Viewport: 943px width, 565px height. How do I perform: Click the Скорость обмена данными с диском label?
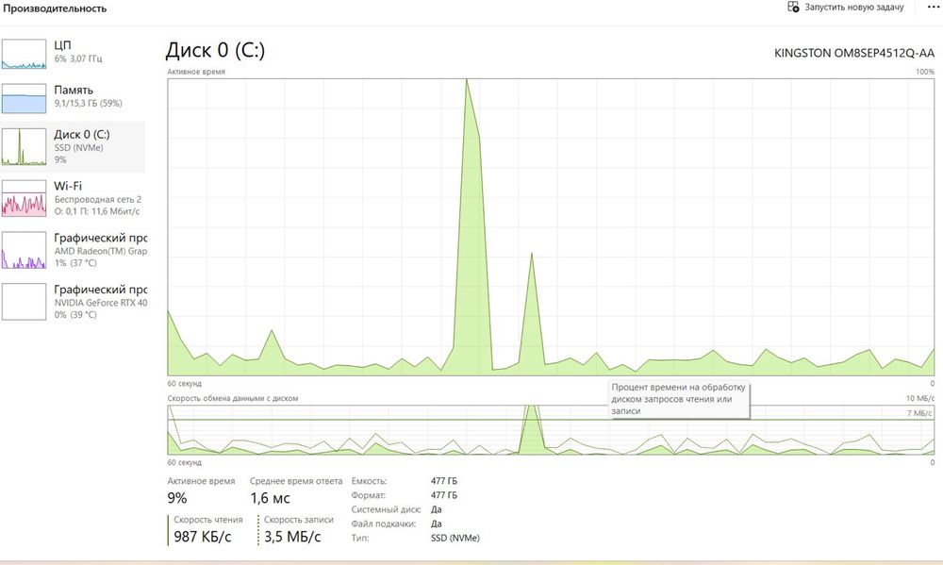click(x=233, y=398)
